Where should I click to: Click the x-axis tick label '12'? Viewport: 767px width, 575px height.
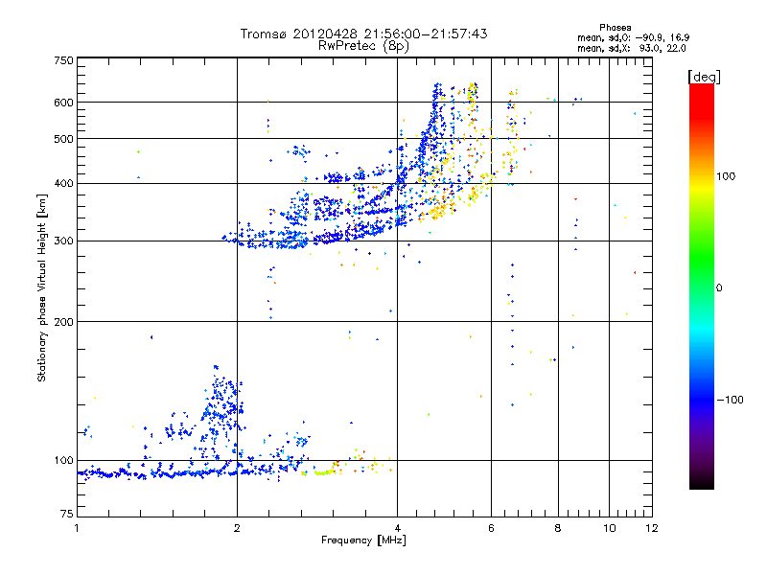pos(652,528)
